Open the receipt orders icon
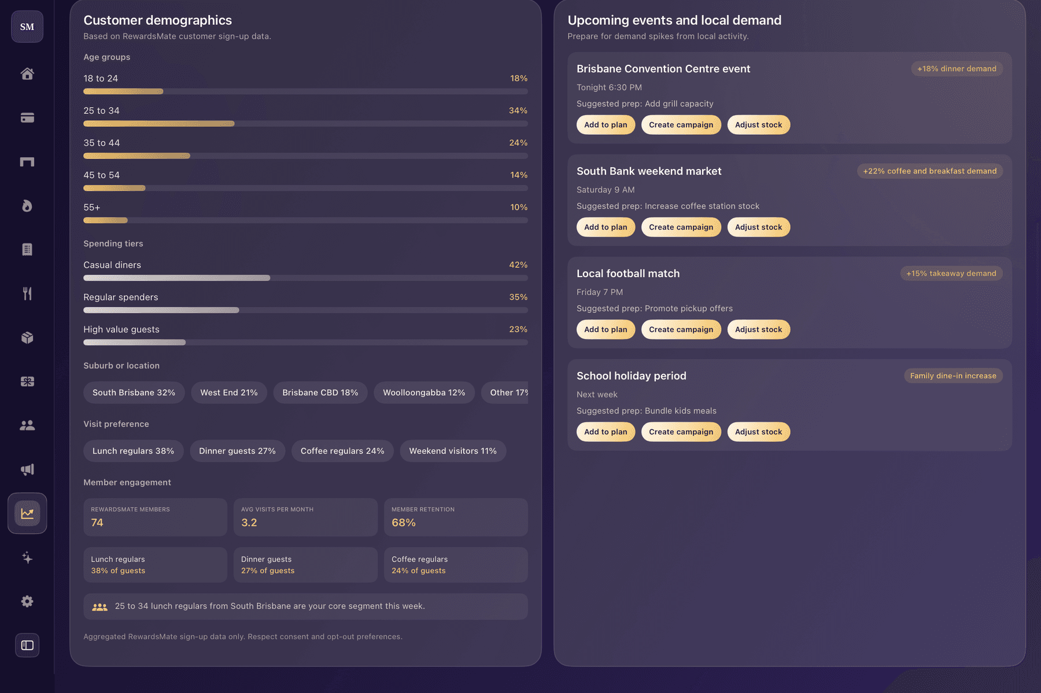1041x693 pixels. [27, 250]
